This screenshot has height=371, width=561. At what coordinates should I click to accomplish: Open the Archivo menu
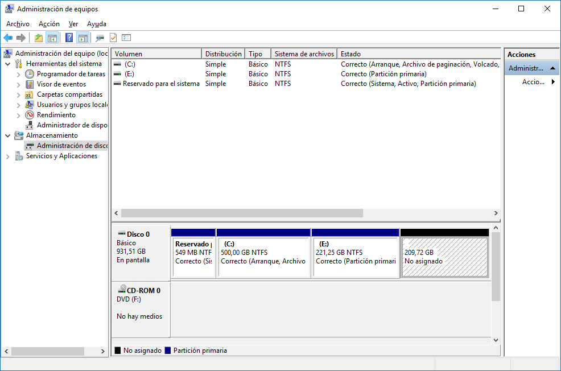point(18,24)
